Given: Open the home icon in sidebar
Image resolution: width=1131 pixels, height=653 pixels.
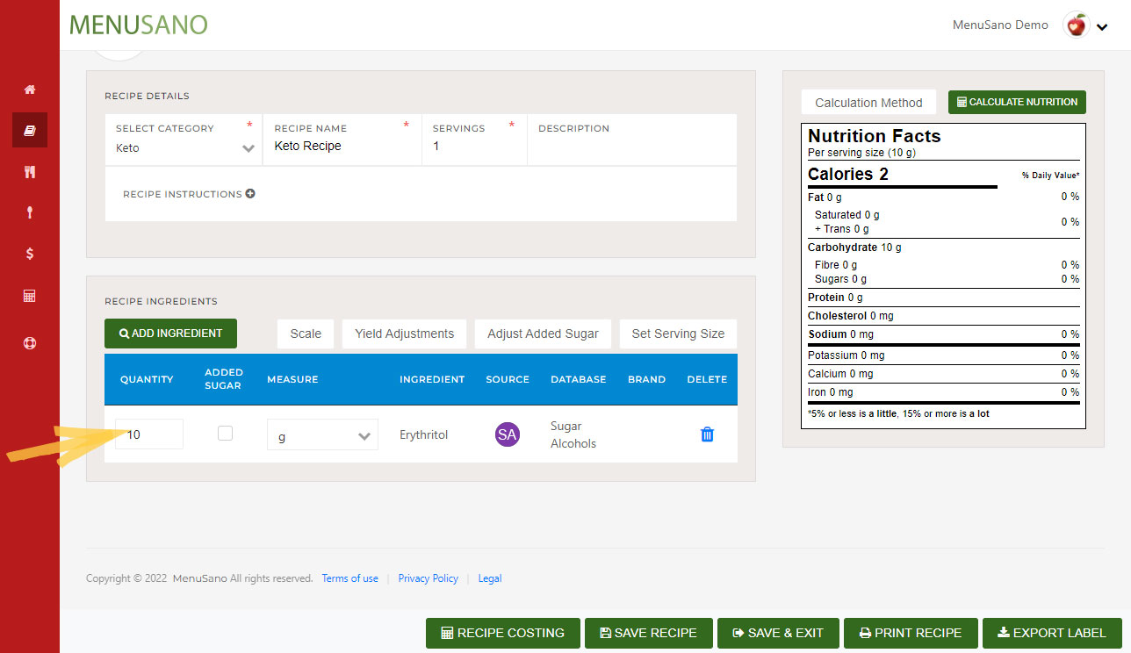Looking at the screenshot, I should point(30,90).
